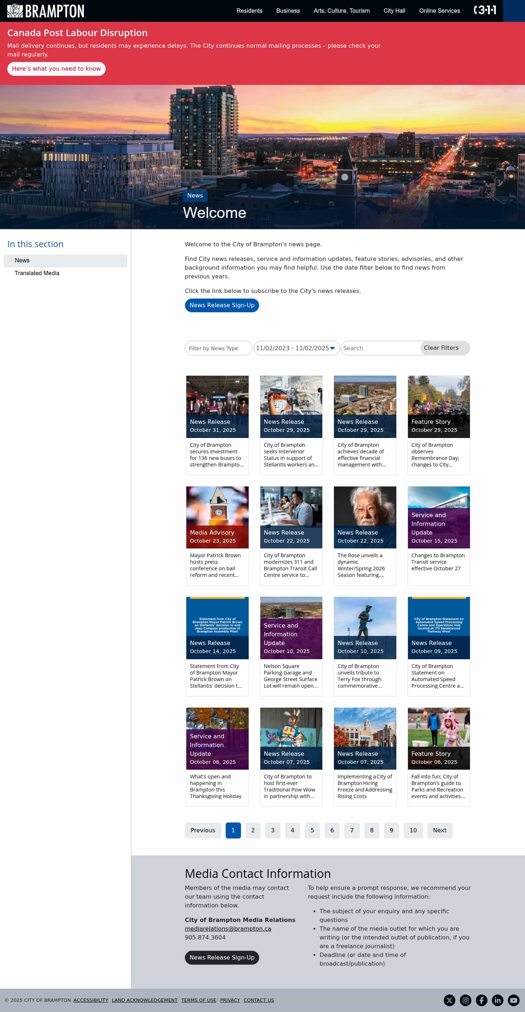Open the Land Acknowledgement footer link
Screen dimensions: 525x1012
(145, 1000)
